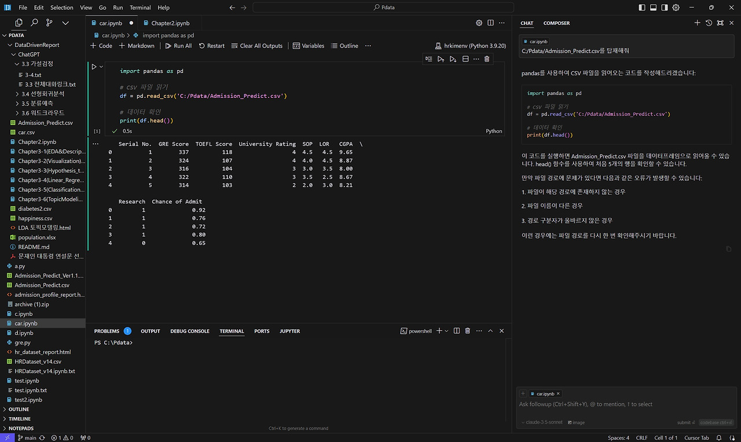Delete cell using the trash icon
Screen dimensions: 741x442
click(x=486, y=59)
